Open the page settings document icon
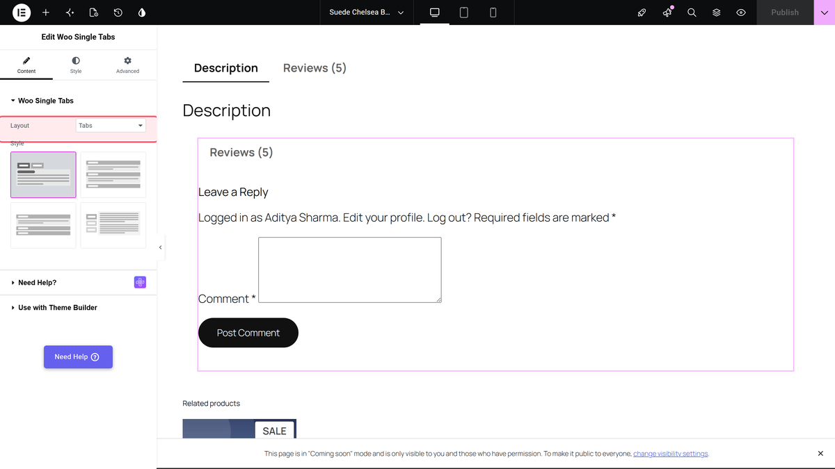Screen dimensions: 835x469 [x=94, y=13]
